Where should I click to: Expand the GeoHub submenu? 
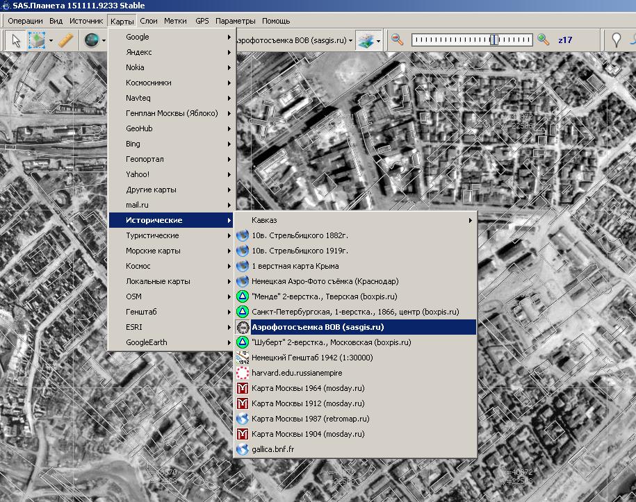(x=172, y=128)
